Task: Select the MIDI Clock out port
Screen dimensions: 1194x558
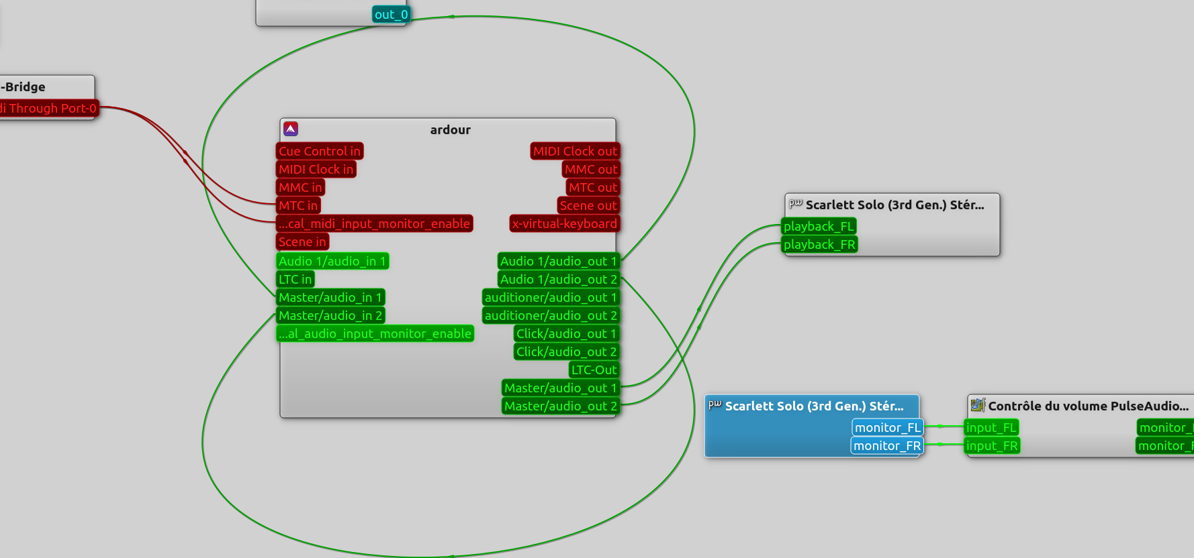Action: coord(575,152)
